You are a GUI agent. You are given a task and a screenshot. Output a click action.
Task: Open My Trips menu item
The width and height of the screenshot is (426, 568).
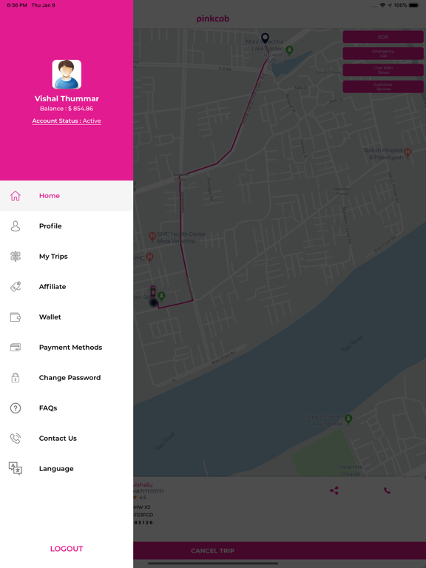[67, 257]
